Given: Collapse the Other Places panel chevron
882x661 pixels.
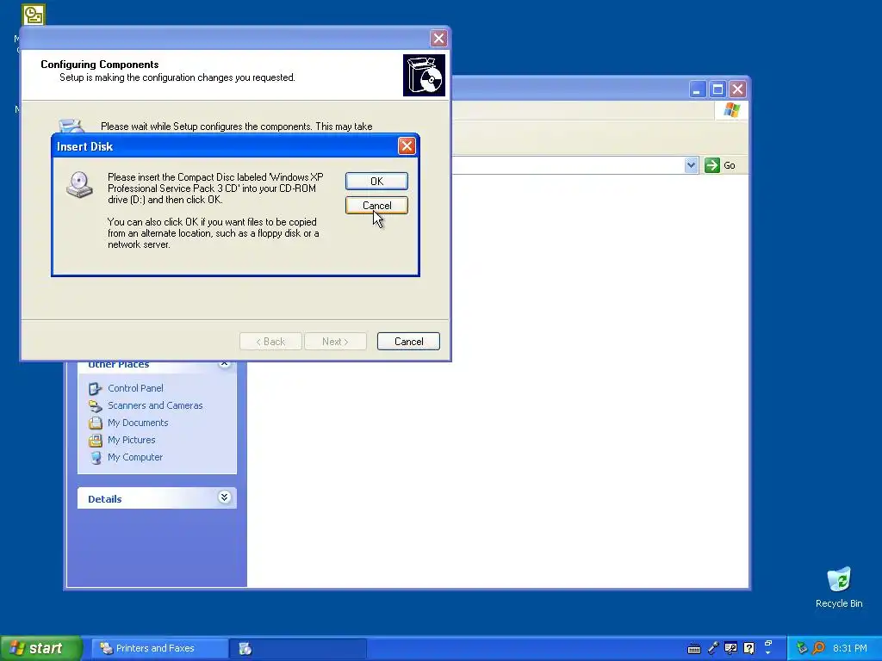Looking at the screenshot, I should tap(224, 364).
